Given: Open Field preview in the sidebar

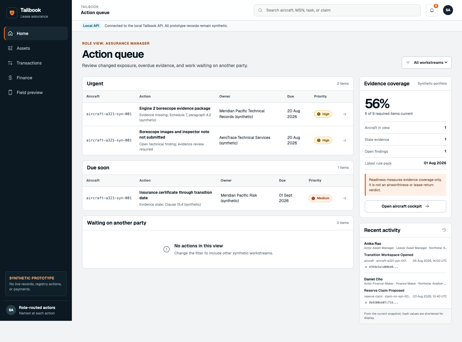Looking at the screenshot, I should 36,92.
